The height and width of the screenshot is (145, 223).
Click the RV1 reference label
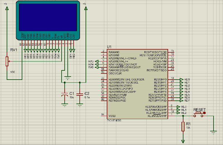[14, 50]
